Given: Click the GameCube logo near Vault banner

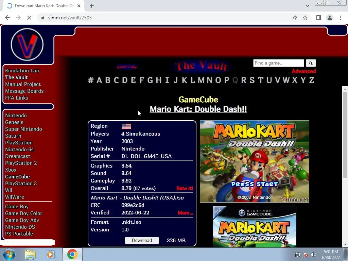Looking at the screenshot, I should tap(127, 67).
